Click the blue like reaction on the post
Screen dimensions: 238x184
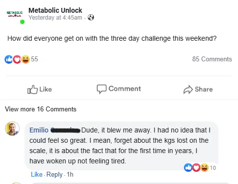tap(8, 59)
